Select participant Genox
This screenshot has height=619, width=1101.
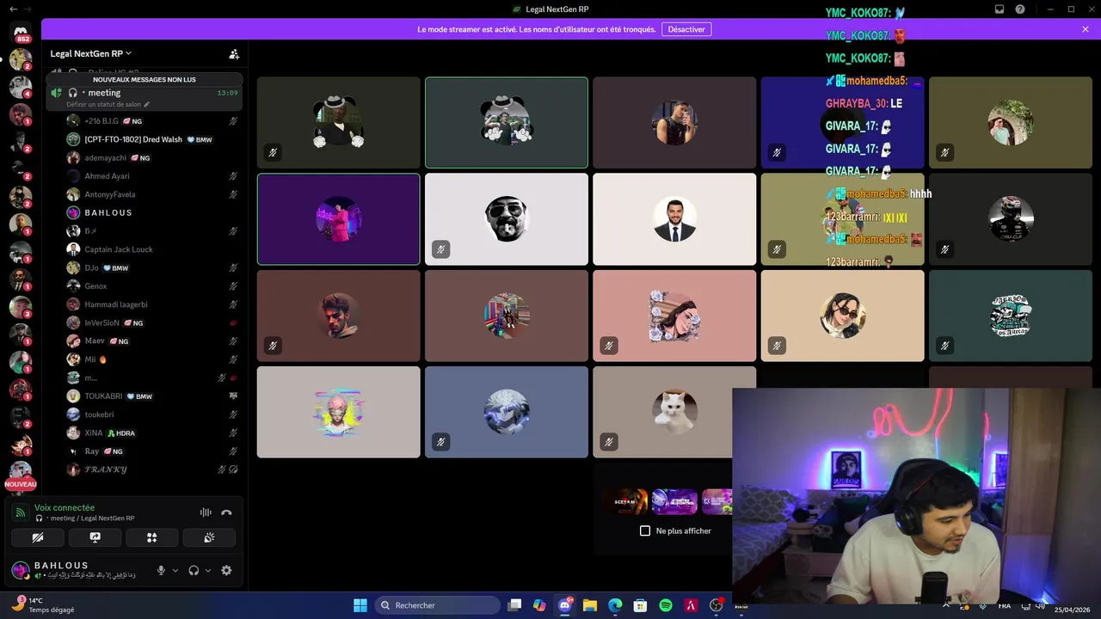(152, 286)
